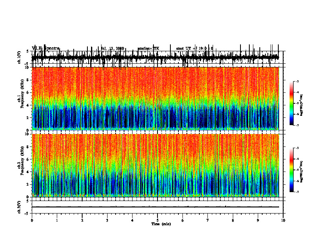This screenshot has width=319, height=247.
Task: Select the ch.1 colorbar log(PSD) label
Action: tap(302, 105)
